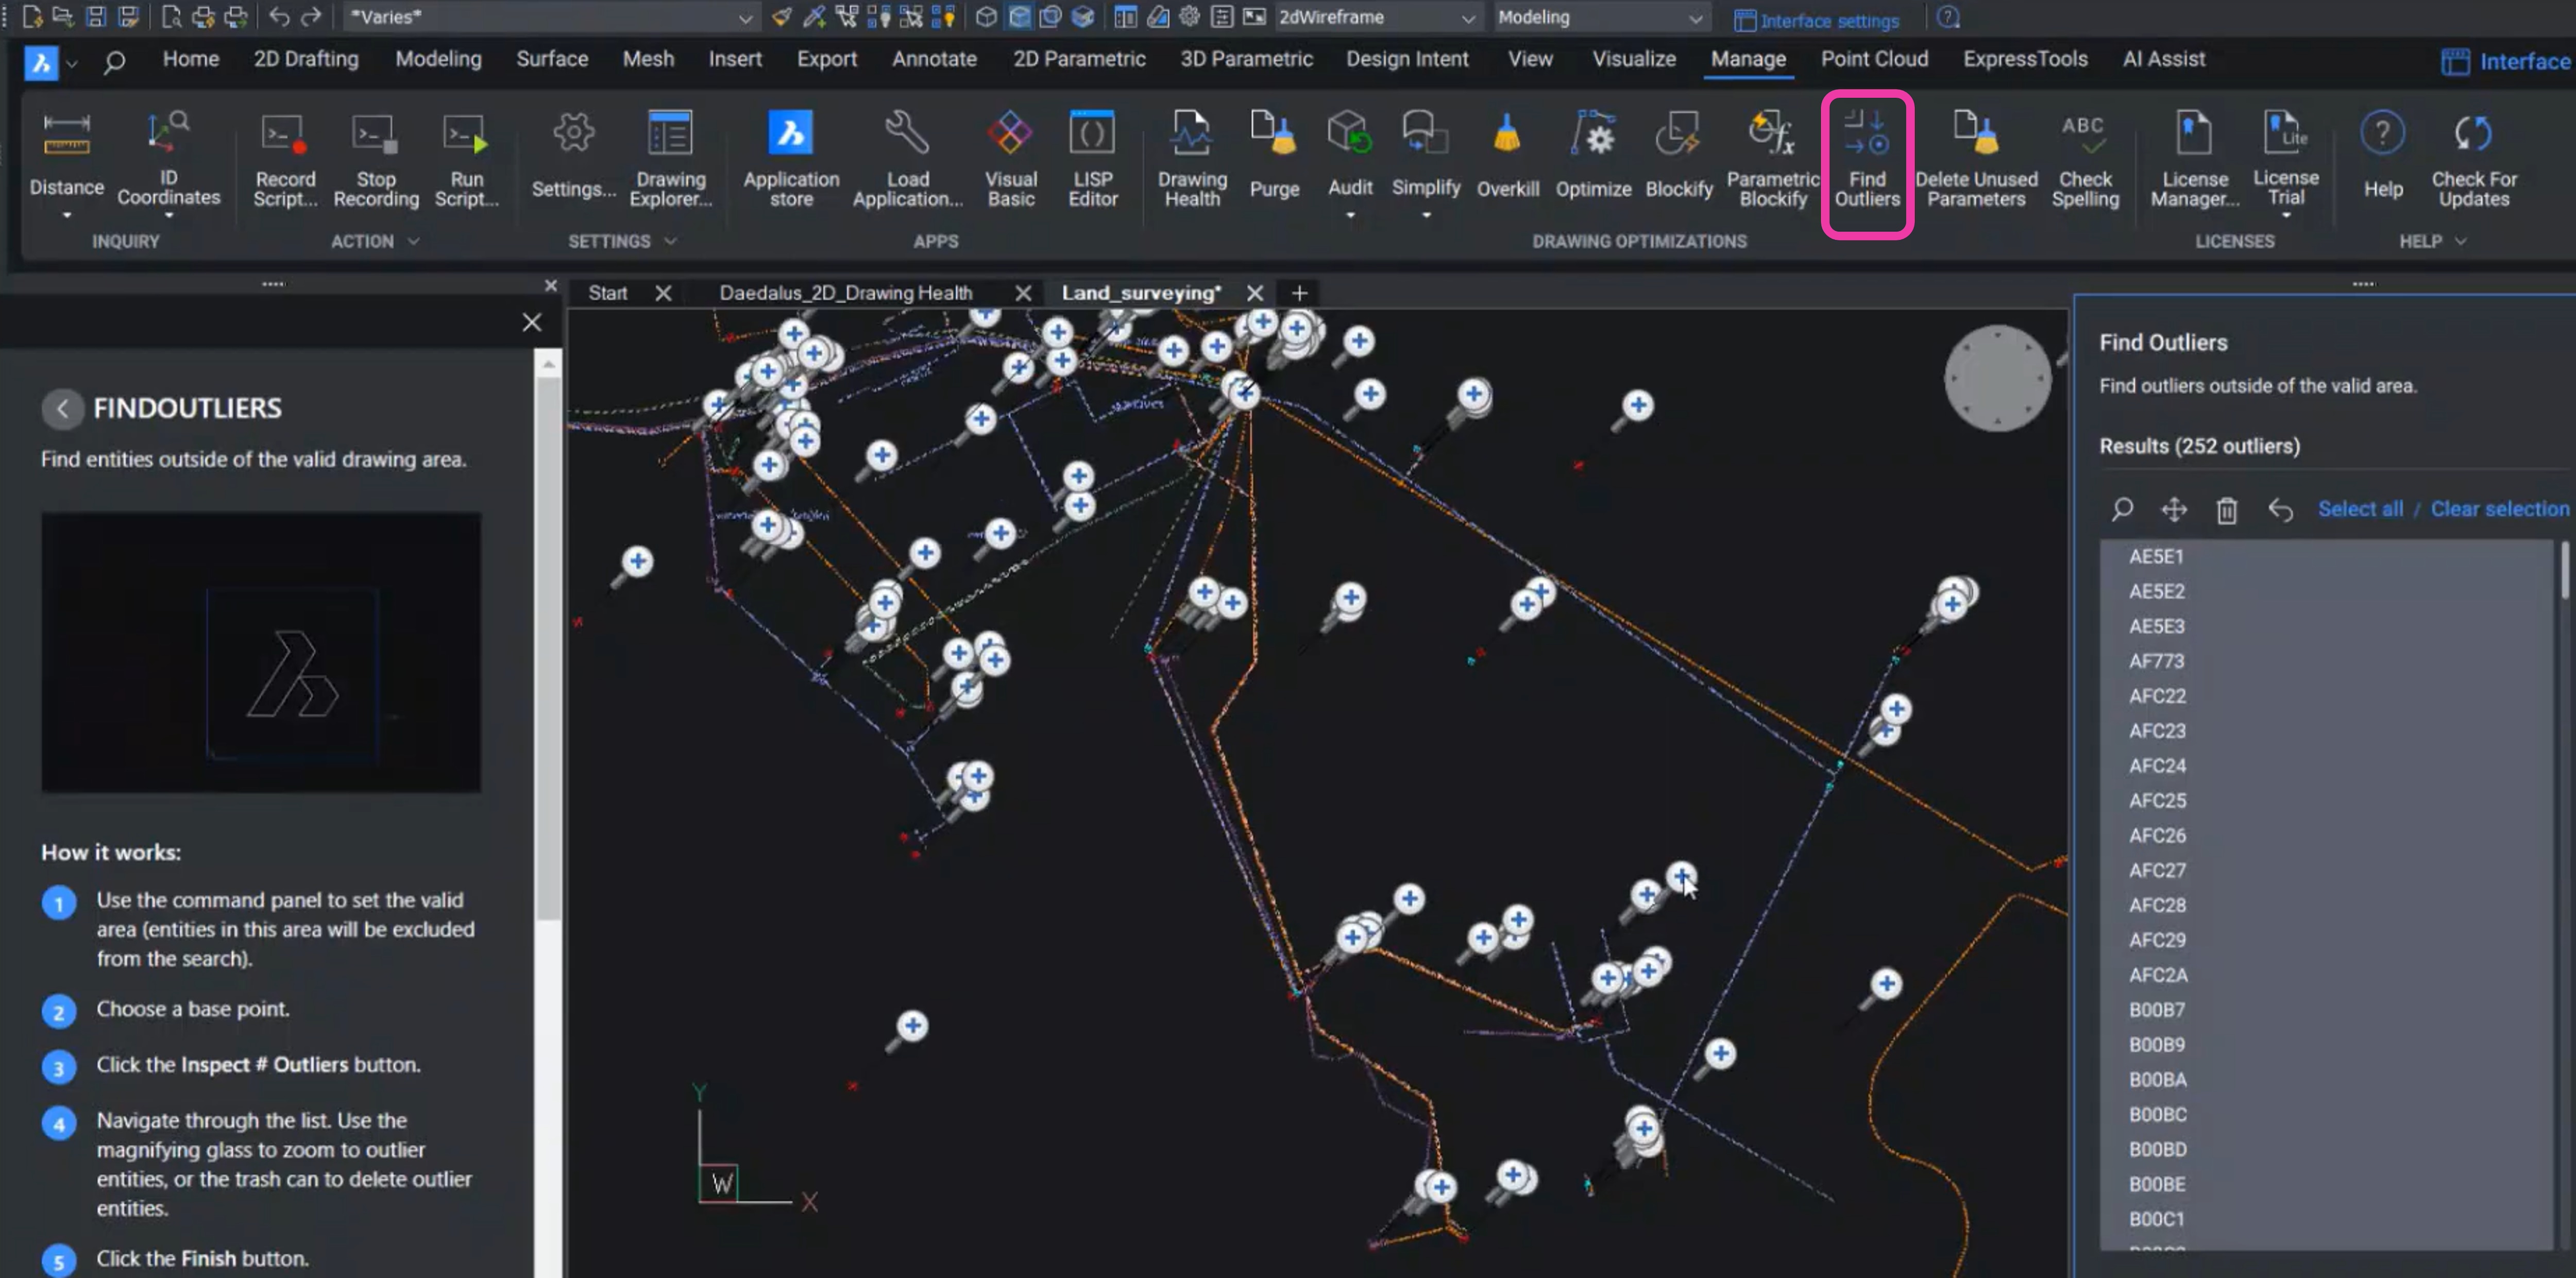Select outlier AE5E1 in the results list
The width and height of the screenshot is (2576, 1278).
2157,556
